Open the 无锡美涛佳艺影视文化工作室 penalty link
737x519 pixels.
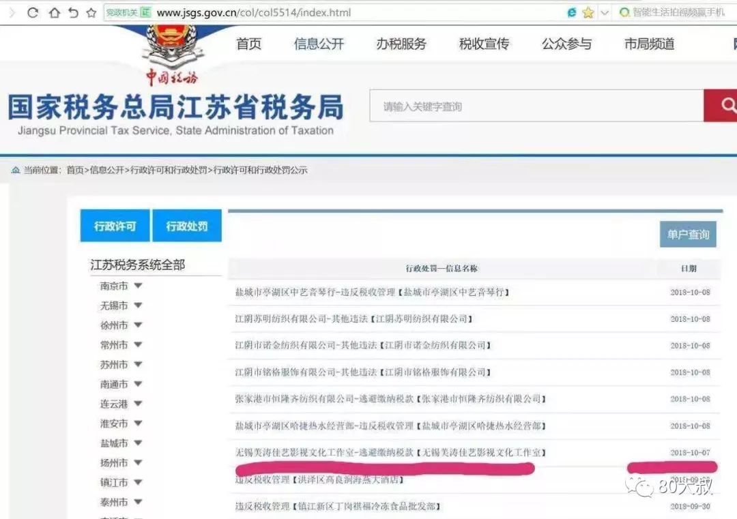390,453
